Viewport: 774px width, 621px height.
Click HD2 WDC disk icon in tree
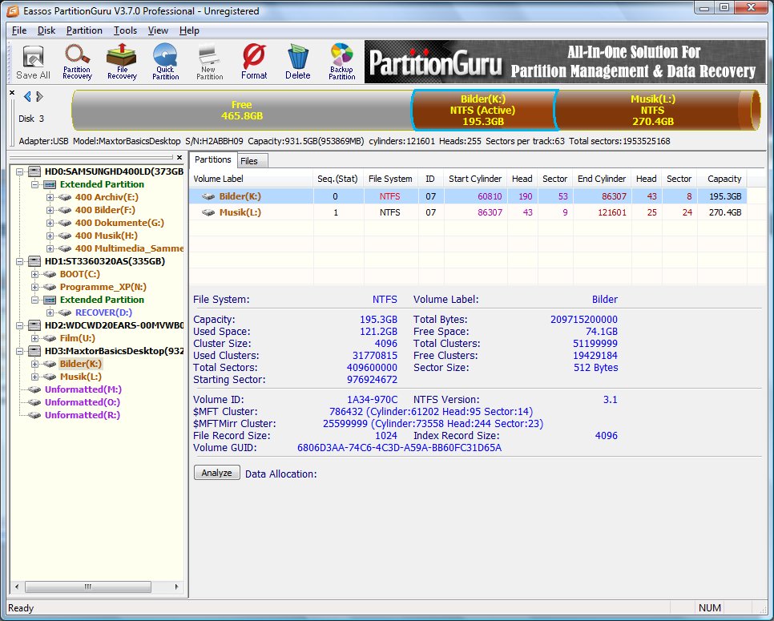(34, 325)
